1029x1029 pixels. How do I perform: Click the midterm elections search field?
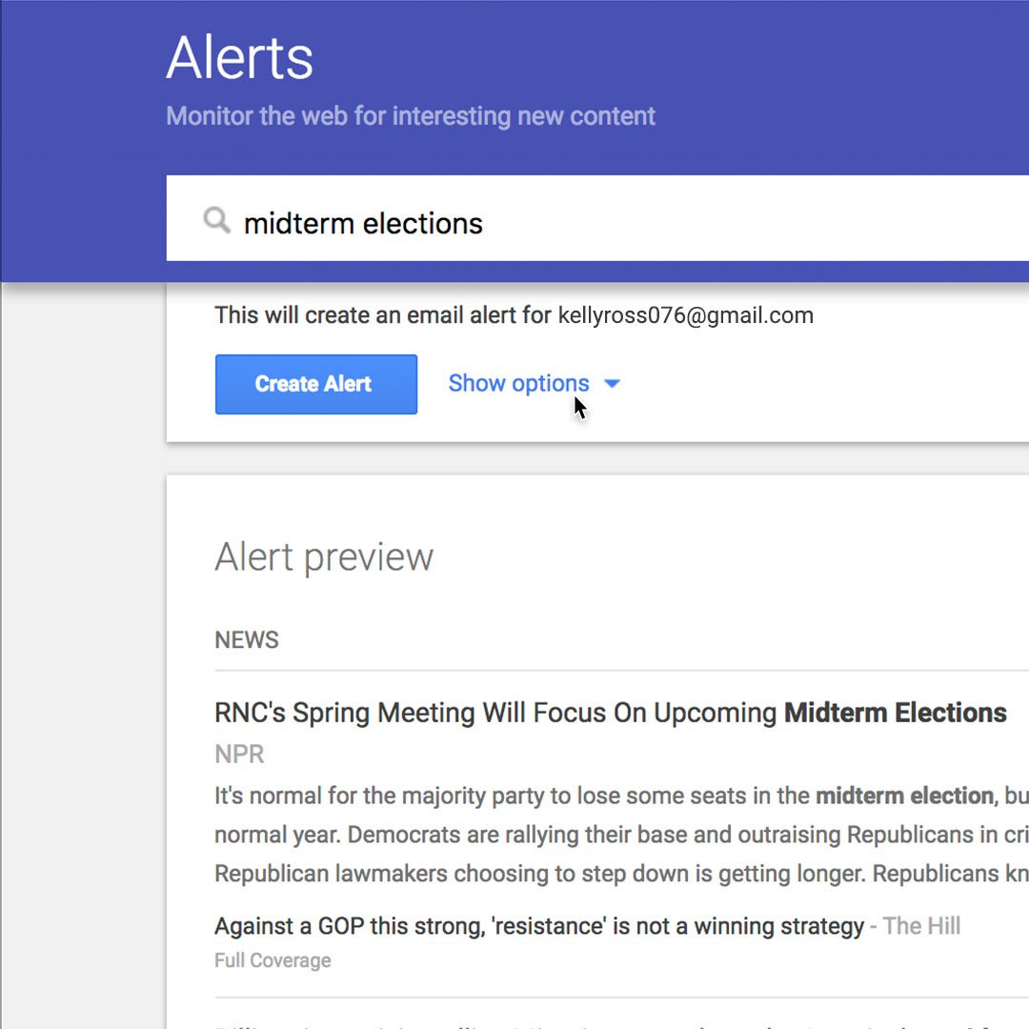coord(597,218)
